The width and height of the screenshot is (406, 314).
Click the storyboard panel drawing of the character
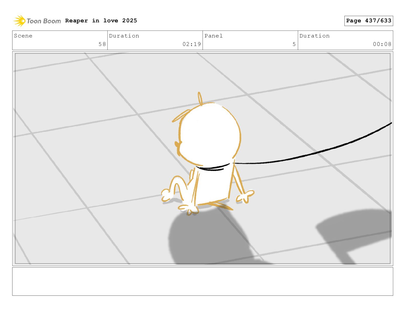[x=202, y=159]
